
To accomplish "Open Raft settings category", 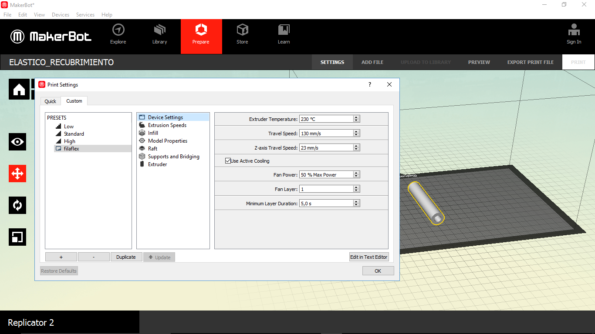I will point(152,149).
